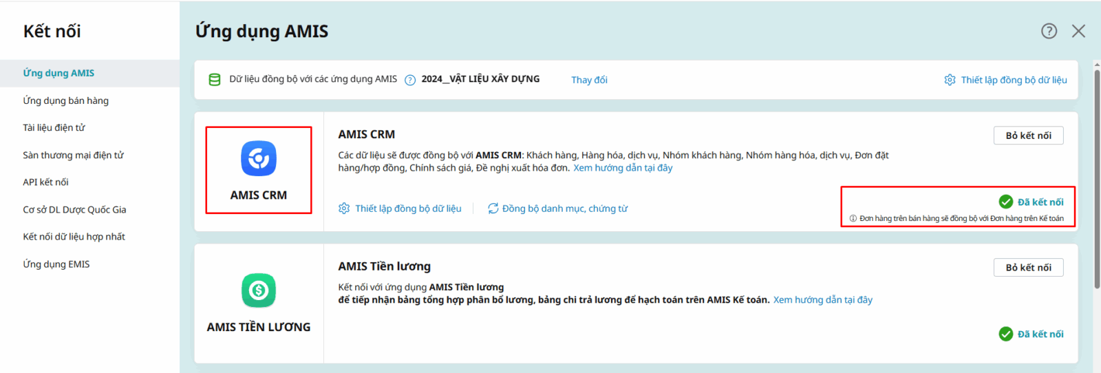
Task: Open Tài liệu điện tử section
Action: (54, 127)
